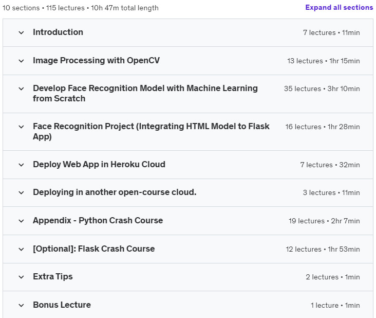Select Develop Face Recognition Model title
The width and height of the screenshot is (376, 318).
(145, 94)
